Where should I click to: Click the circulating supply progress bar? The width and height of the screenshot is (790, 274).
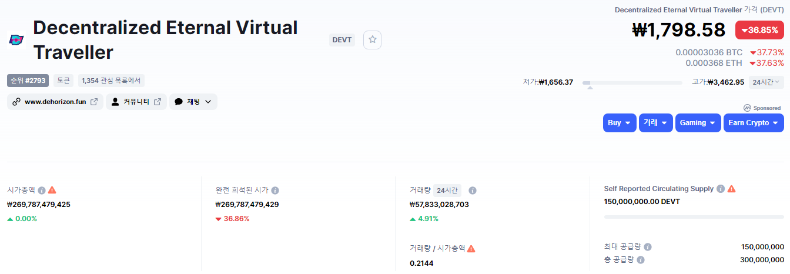tap(694, 217)
